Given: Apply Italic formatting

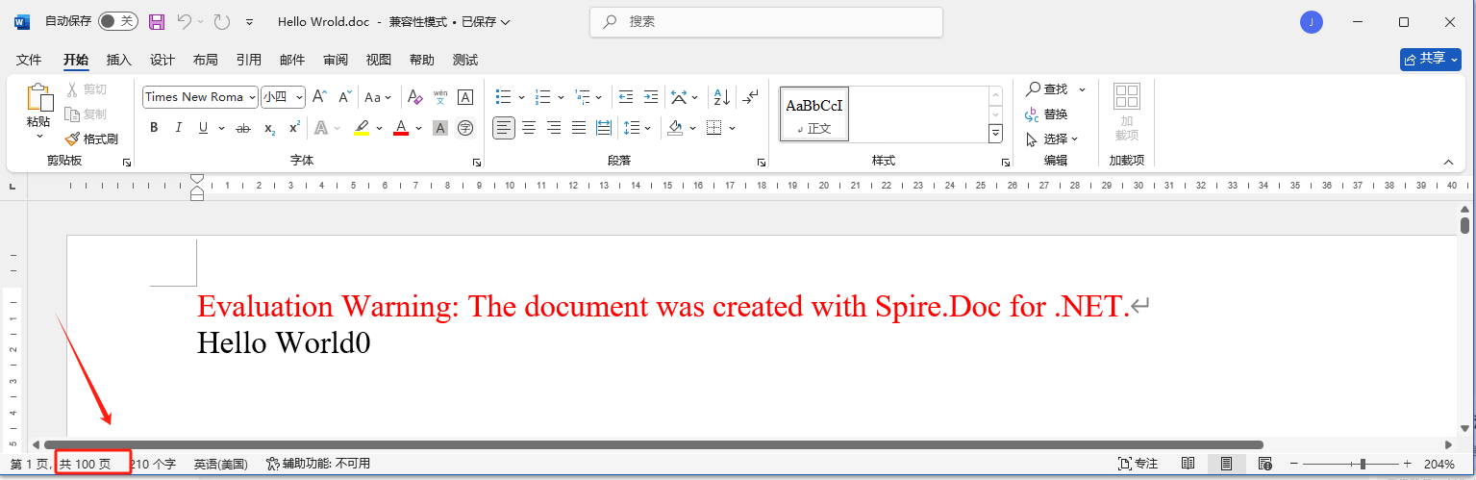Looking at the screenshot, I should click(178, 128).
